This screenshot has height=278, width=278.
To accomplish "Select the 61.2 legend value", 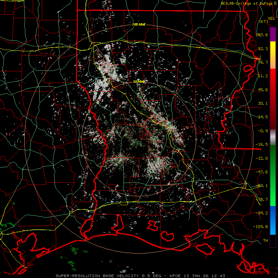I will click(x=263, y=76).
